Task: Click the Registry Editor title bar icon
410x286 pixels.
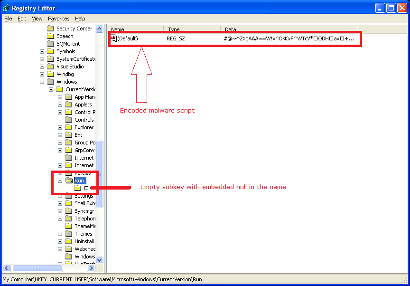Action: click(6, 8)
